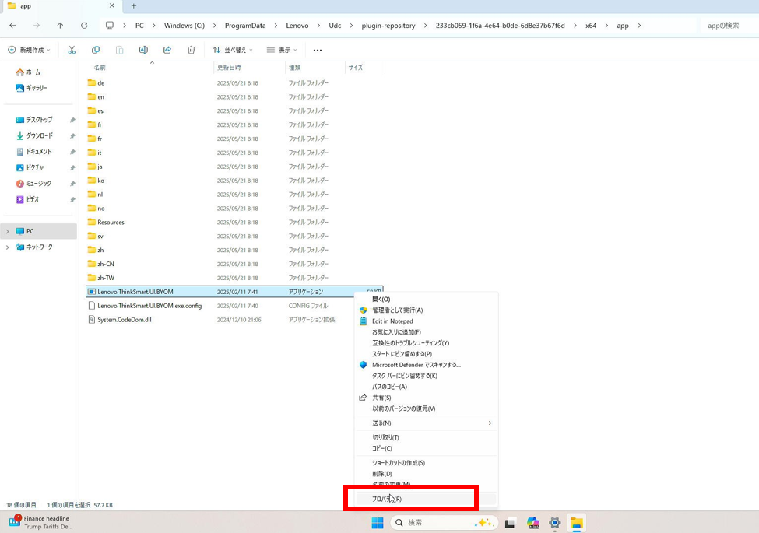Open the 並べ替え (Sort) dropdown
The width and height of the screenshot is (759, 533).
pyautogui.click(x=233, y=50)
